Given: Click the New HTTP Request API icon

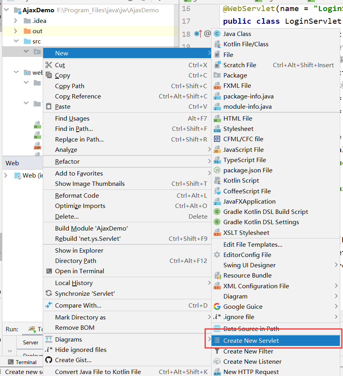Looking at the screenshot, I should (217, 372).
